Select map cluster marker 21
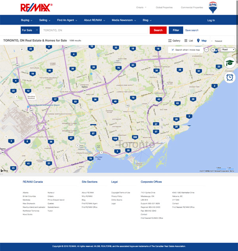 pyautogui.click(x=49, y=163)
